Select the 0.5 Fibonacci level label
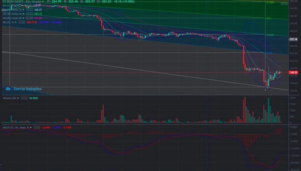This screenshot has width=301, height=171. click(x=268, y=18)
